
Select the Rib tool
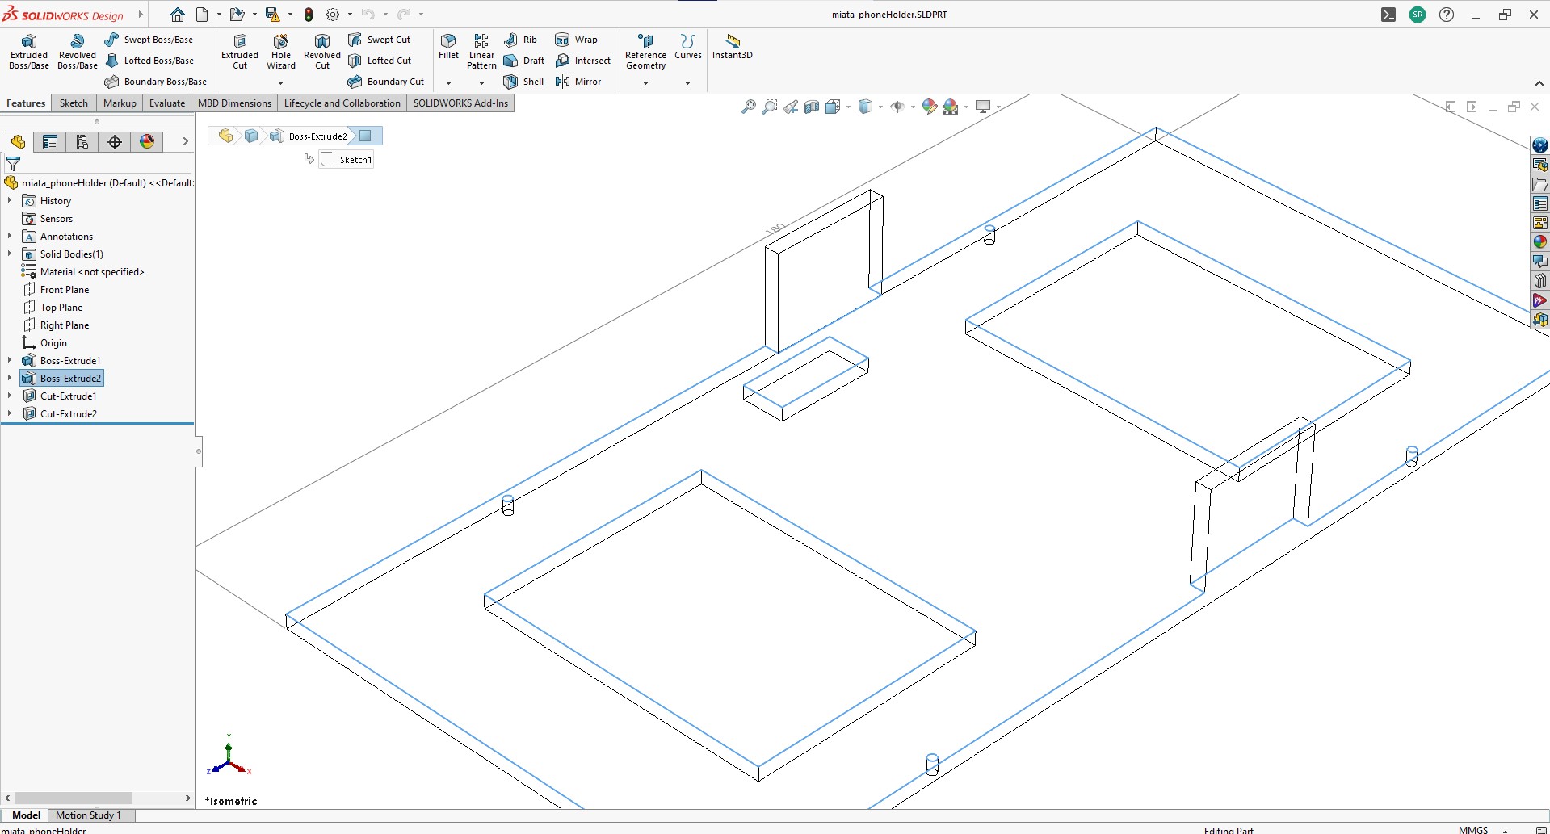520,40
